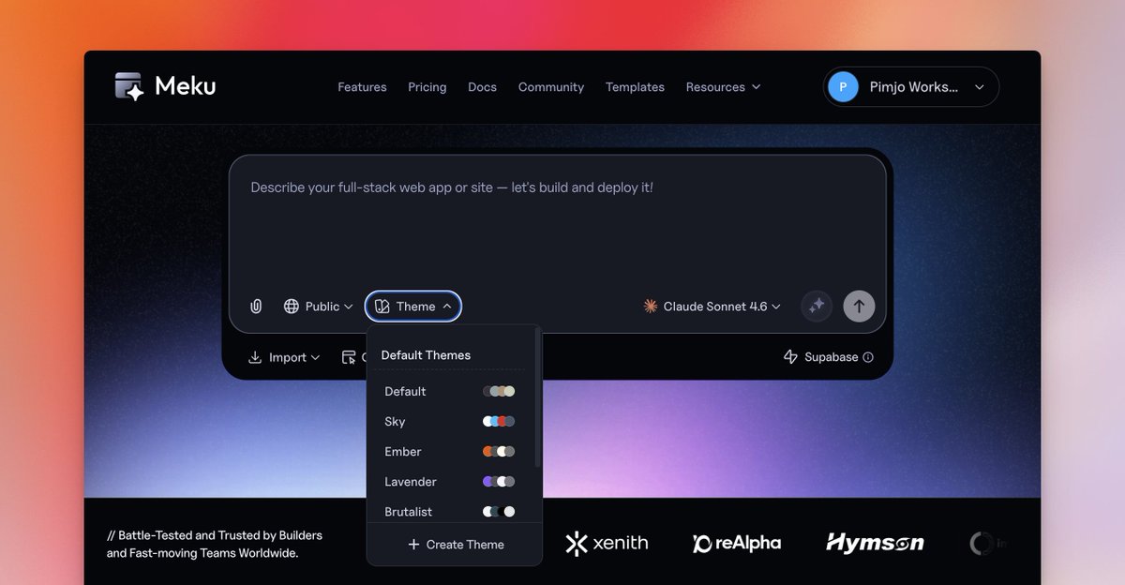Click the Meku brand name
This screenshot has width=1125, height=585.
(186, 86)
